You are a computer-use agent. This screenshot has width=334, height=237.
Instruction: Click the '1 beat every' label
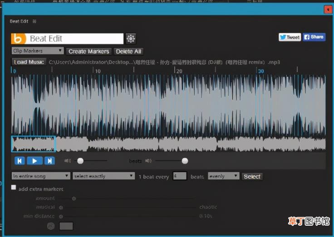pos(153,177)
